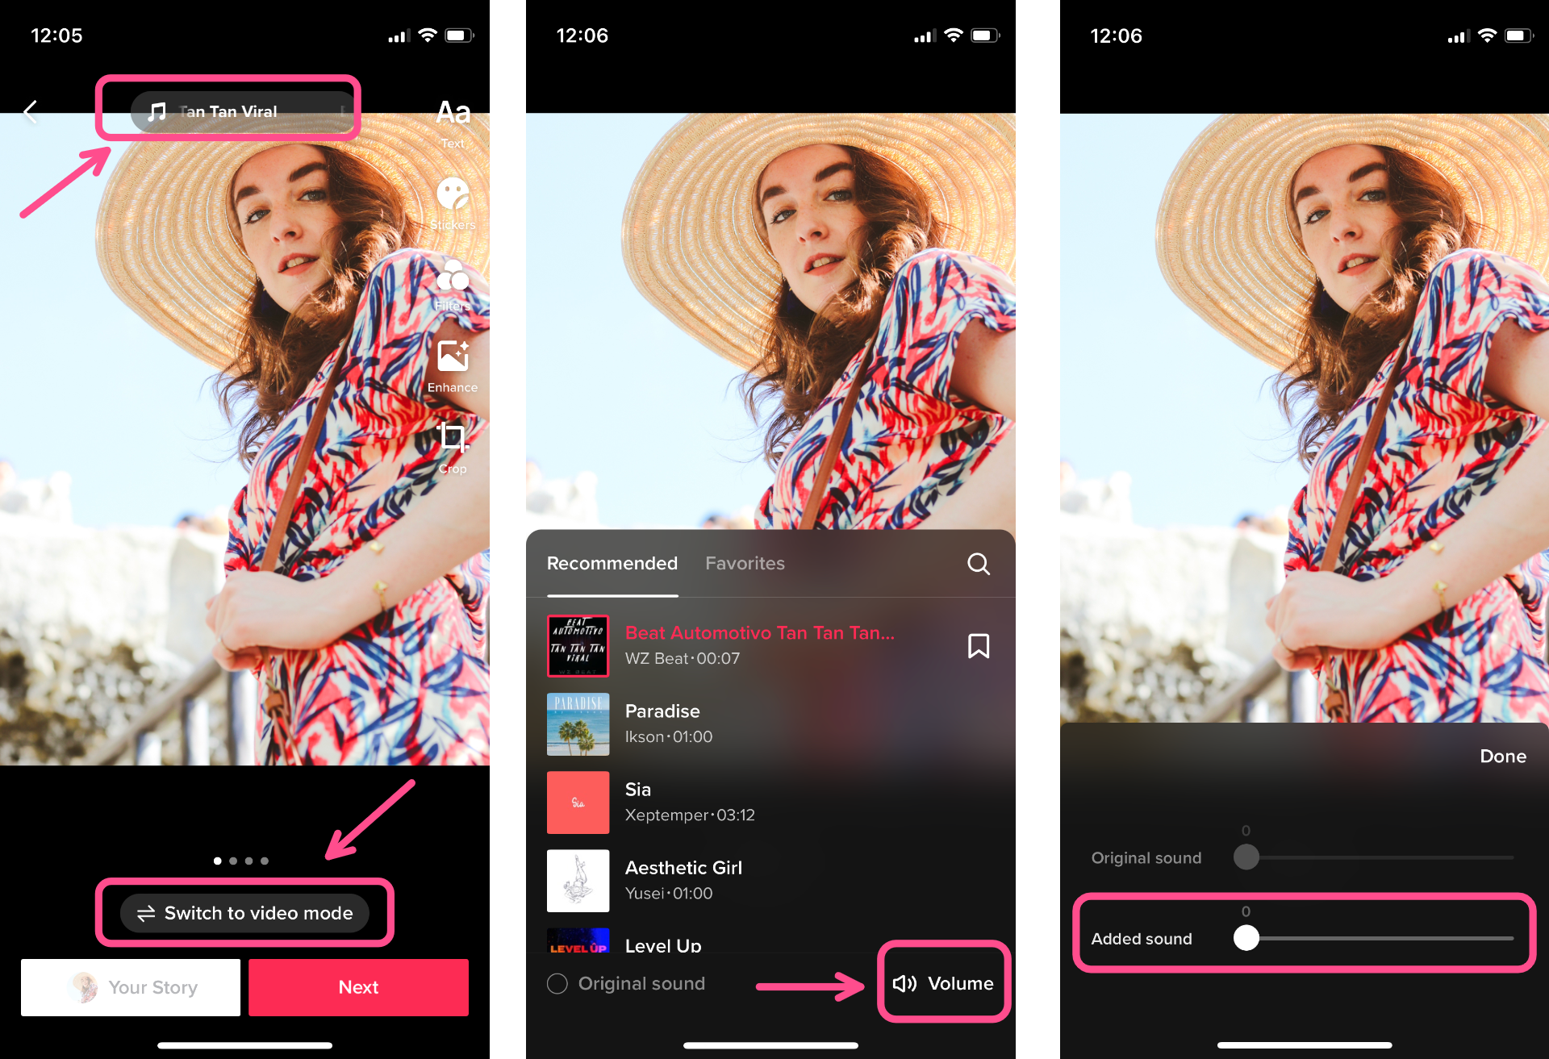Click Switch to video mode button
The height and width of the screenshot is (1059, 1549).
coord(246,911)
